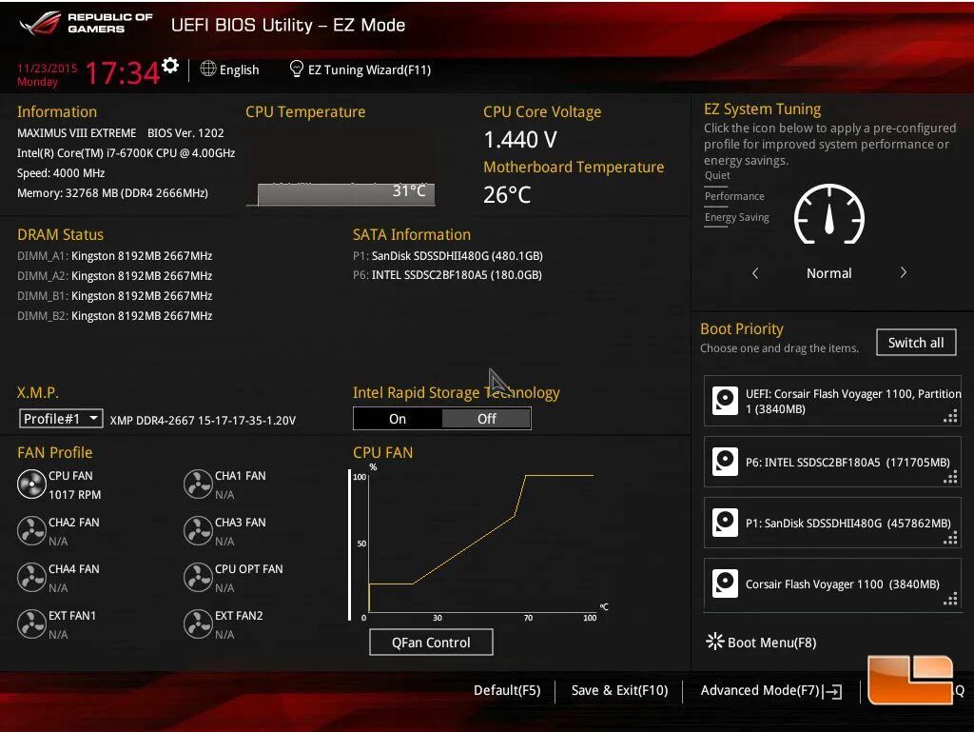Grab drag handle of P1 SanDisk boot entry
This screenshot has height=732, width=974.
(950, 538)
